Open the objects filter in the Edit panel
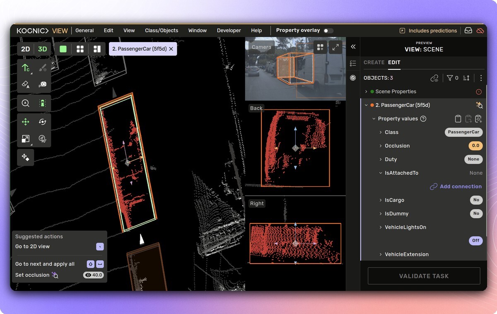The image size is (497, 314). coord(450,78)
